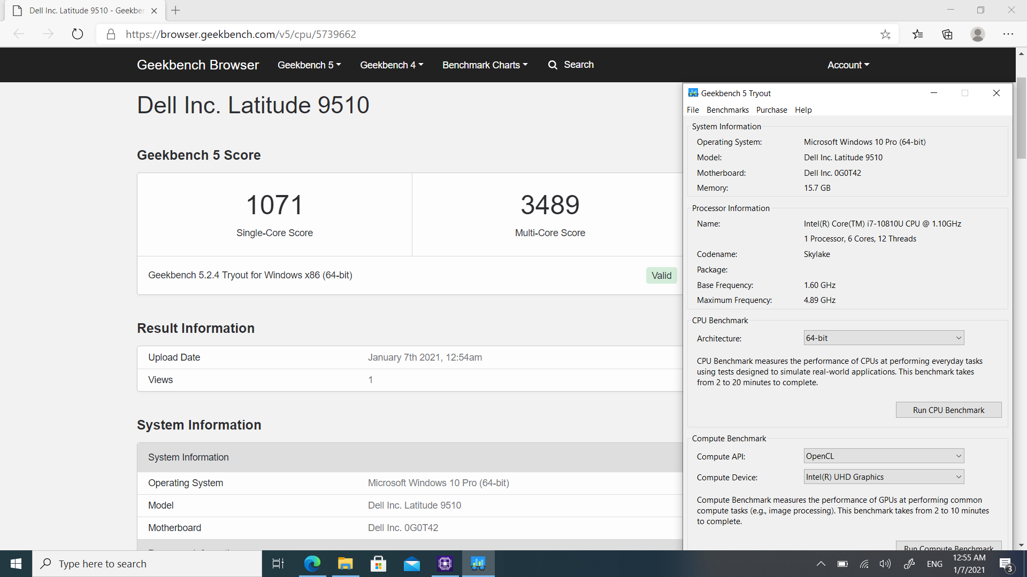
Task: Open the Windows Ink pen tray icon
Action: tap(909, 564)
